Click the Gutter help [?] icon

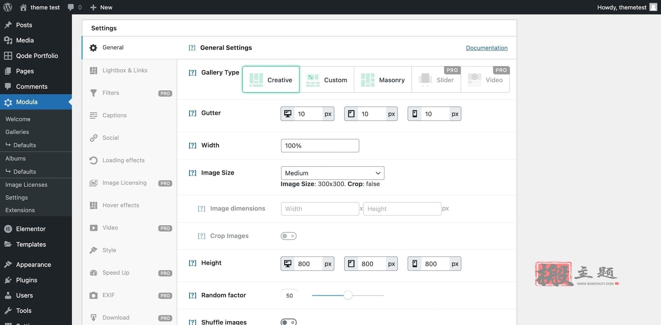tap(192, 113)
